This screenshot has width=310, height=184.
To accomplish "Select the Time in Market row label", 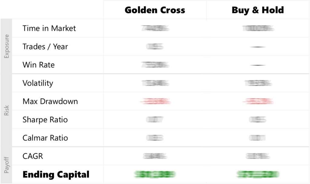I will (x=49, y=28).
